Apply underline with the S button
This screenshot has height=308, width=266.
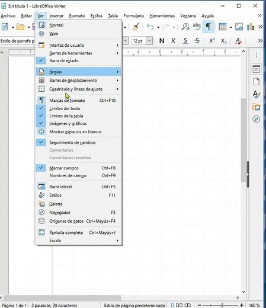click(x=185, y=41)
